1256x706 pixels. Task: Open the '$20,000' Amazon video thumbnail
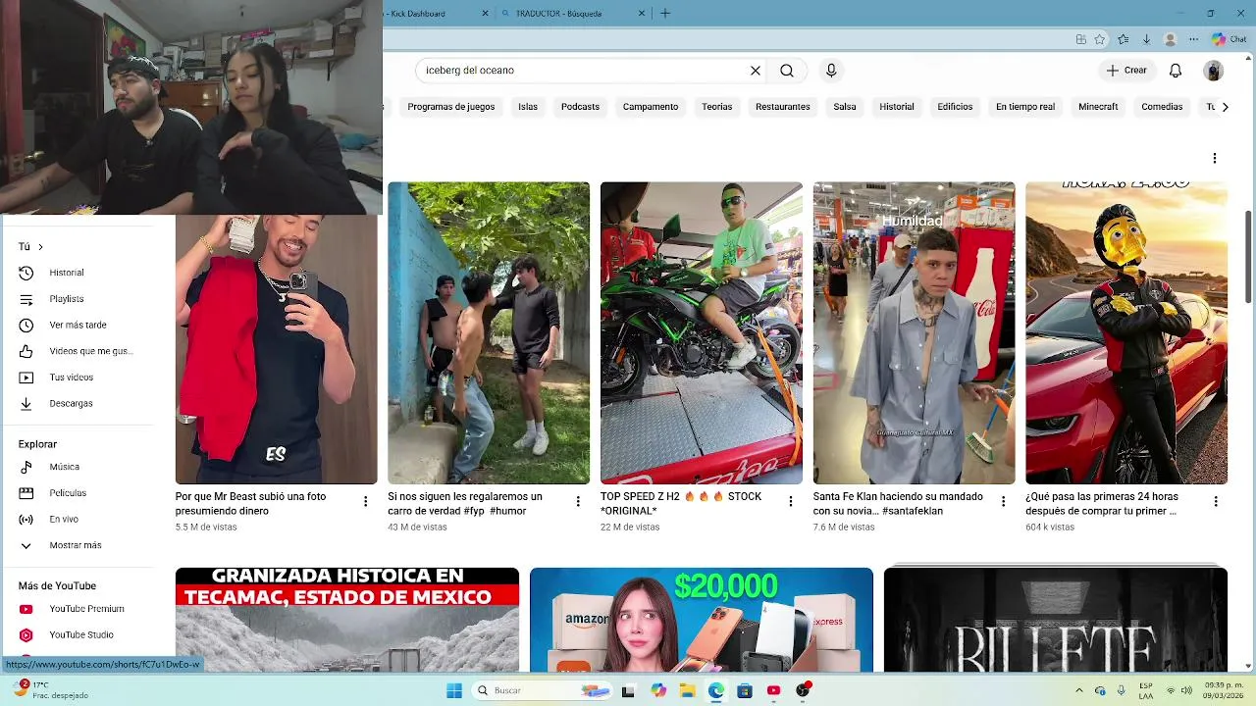tap(702, 620)
